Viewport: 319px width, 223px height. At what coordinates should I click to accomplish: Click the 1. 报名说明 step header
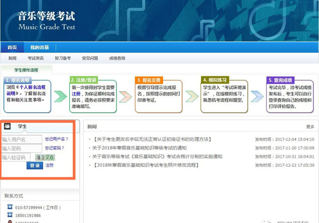click(18, 80)
